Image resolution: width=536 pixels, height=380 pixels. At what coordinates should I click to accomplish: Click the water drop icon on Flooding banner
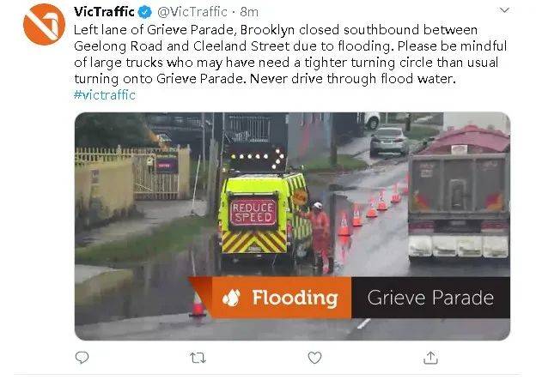click(231, 298)
